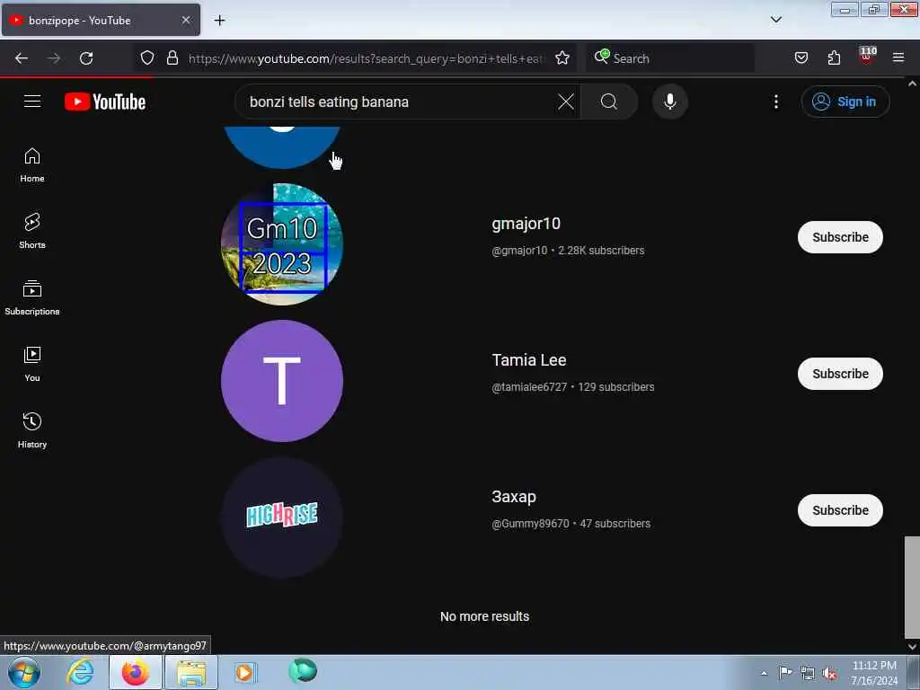Open the Захар channel name link
This screenshot has width=920, height=690.
tap(513, 497)
